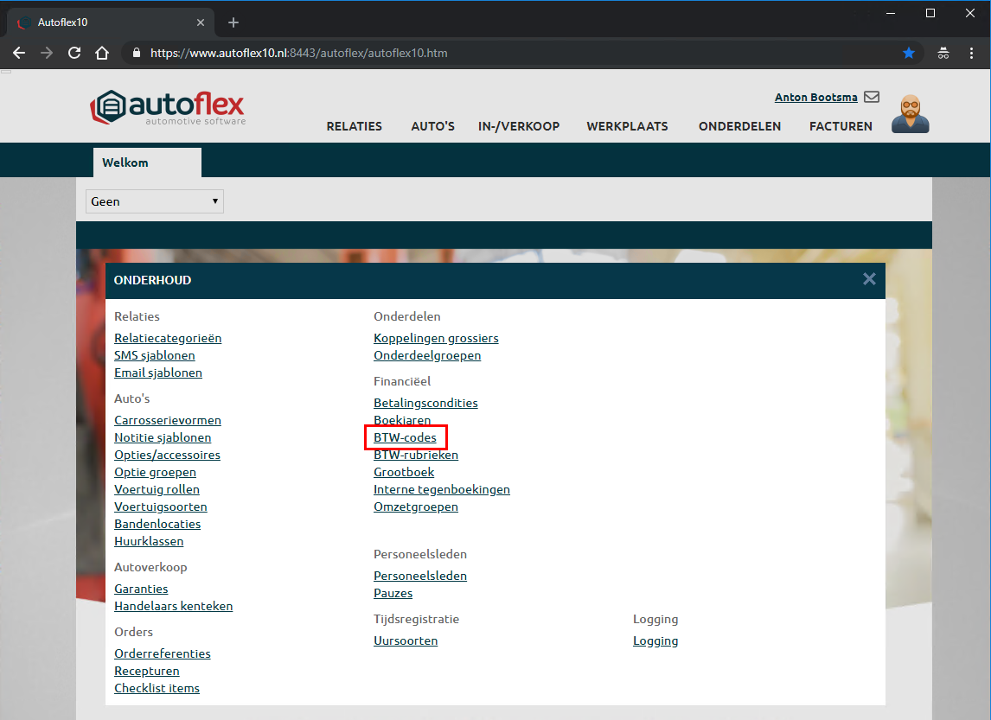991x720 pixels.
Task: Click the Anton Bootsma user name
Action: tap(815, 98)
